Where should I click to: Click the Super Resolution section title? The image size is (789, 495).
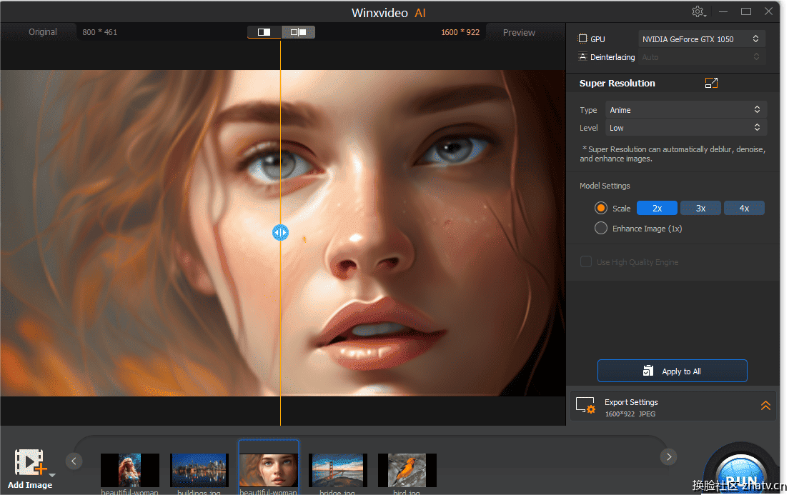pos(617,83)
